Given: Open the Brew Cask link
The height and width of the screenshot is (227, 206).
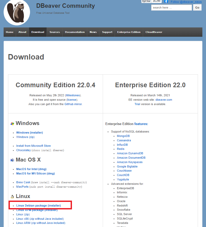Looking at the screenshot, I should (x=23, y=182).
